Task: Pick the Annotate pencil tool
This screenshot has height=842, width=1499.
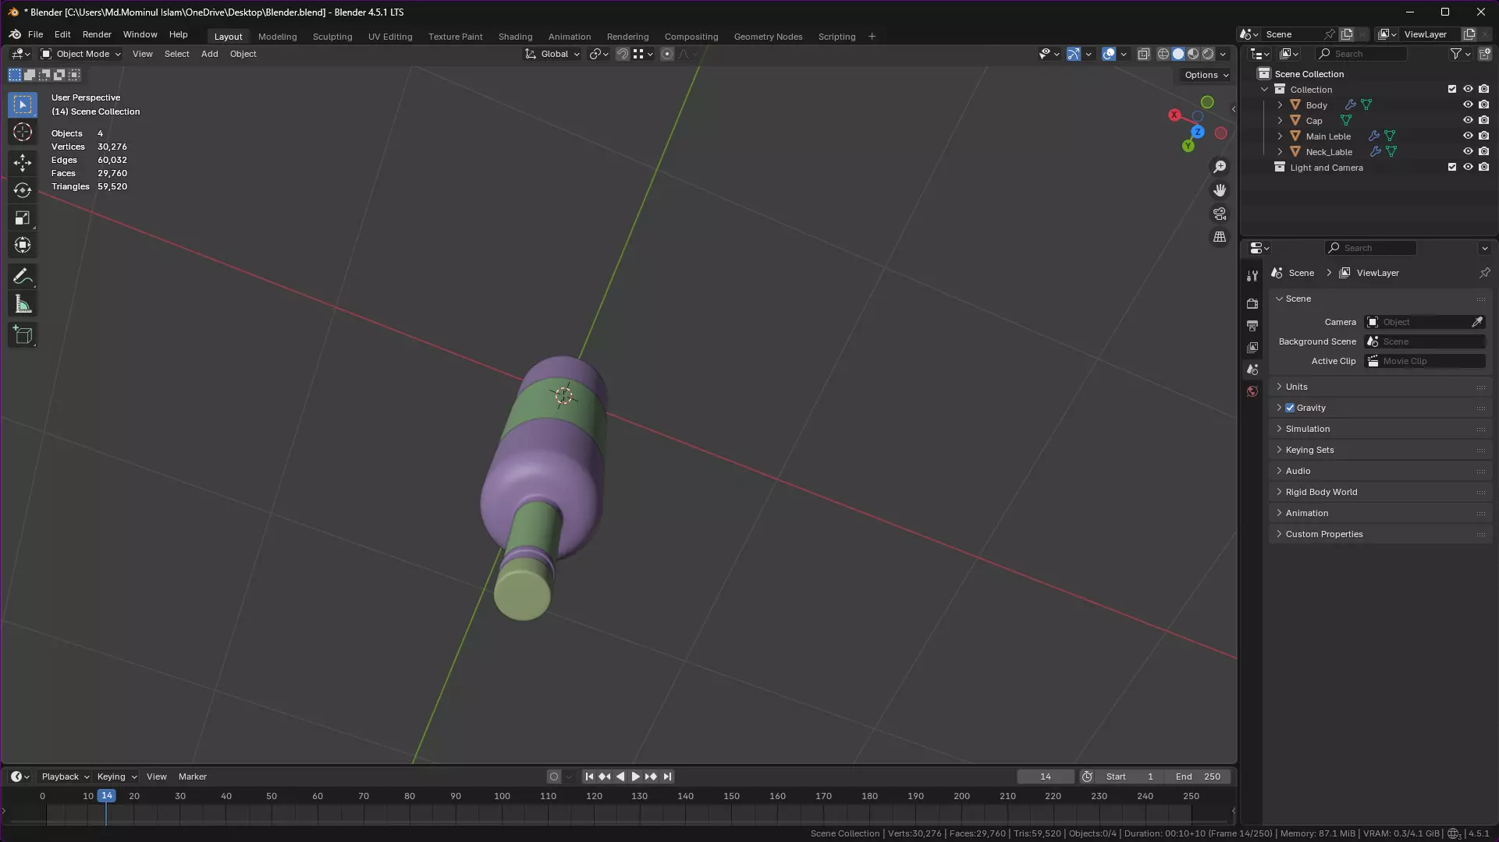Action: (x=23, y=277)
